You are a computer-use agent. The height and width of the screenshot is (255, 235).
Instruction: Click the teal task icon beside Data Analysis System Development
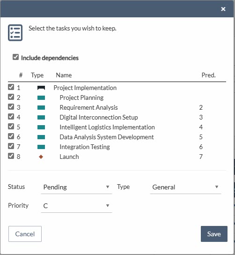pos(41,137)
